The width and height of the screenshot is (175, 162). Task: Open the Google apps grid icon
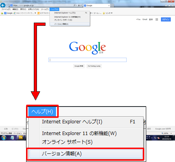(157, 20)
